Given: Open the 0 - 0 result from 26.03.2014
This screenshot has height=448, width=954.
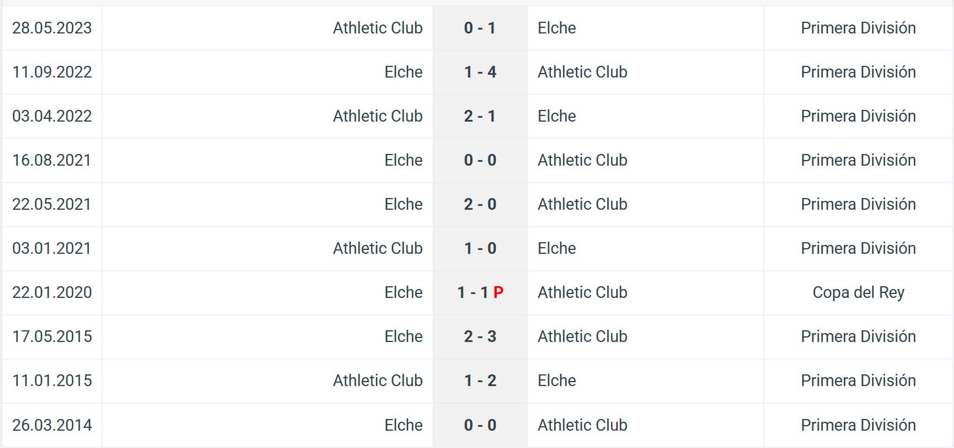Looking at the screenshot, I should click(480, 425).
